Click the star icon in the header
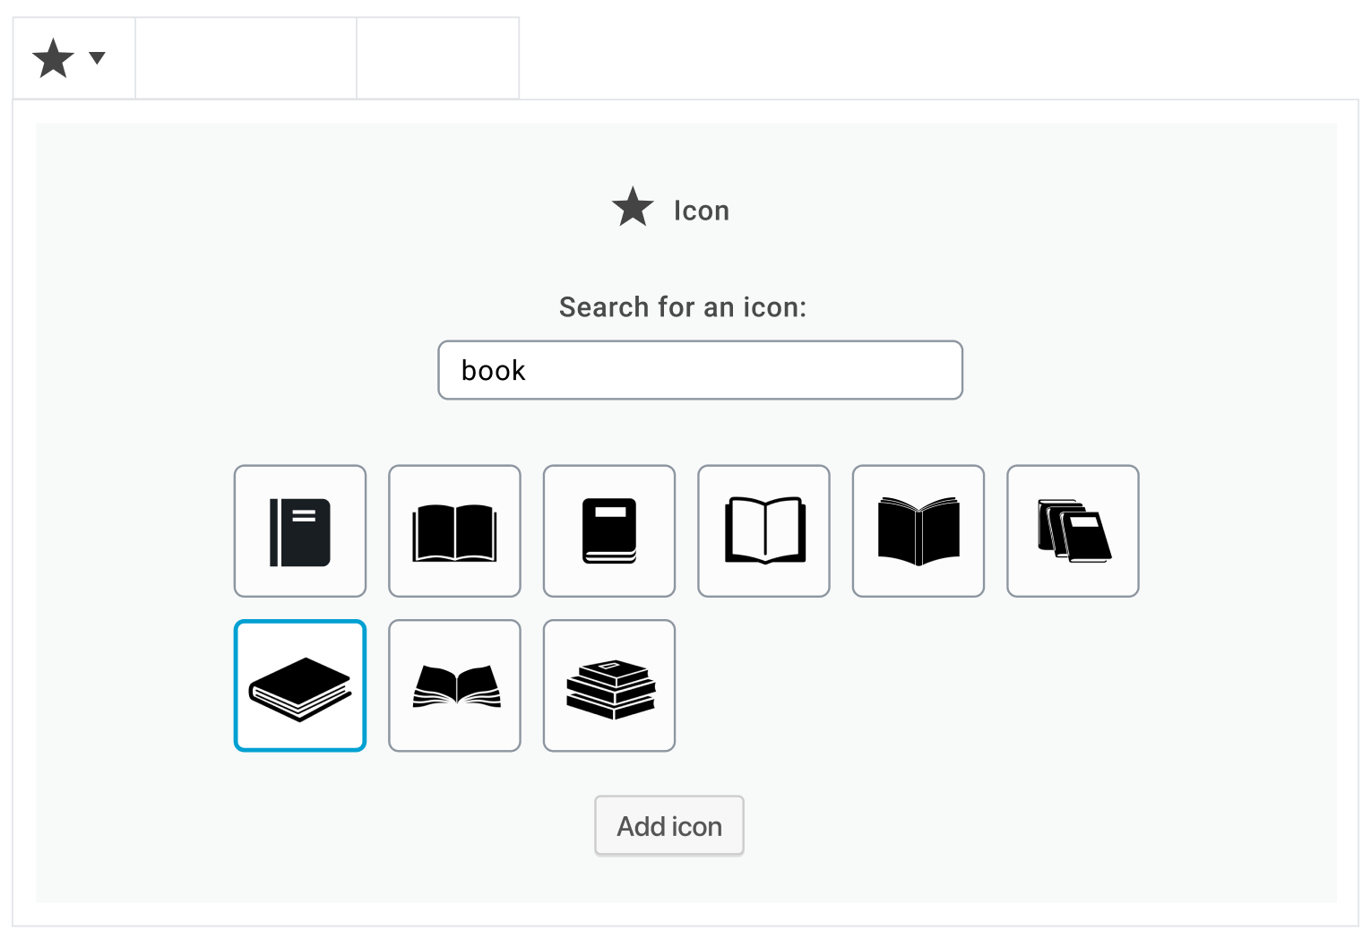The image size is (1371, 939). click(51, 57)
